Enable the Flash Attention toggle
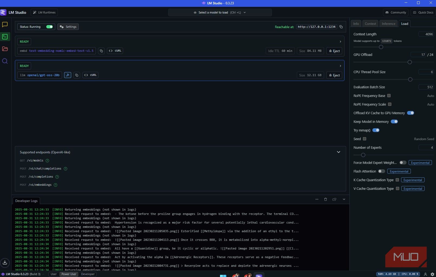Viewport: 436px width, 277px height. click(381, 171)
